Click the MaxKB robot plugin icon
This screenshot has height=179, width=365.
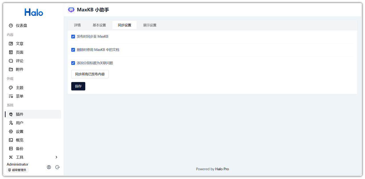(71, 10)
